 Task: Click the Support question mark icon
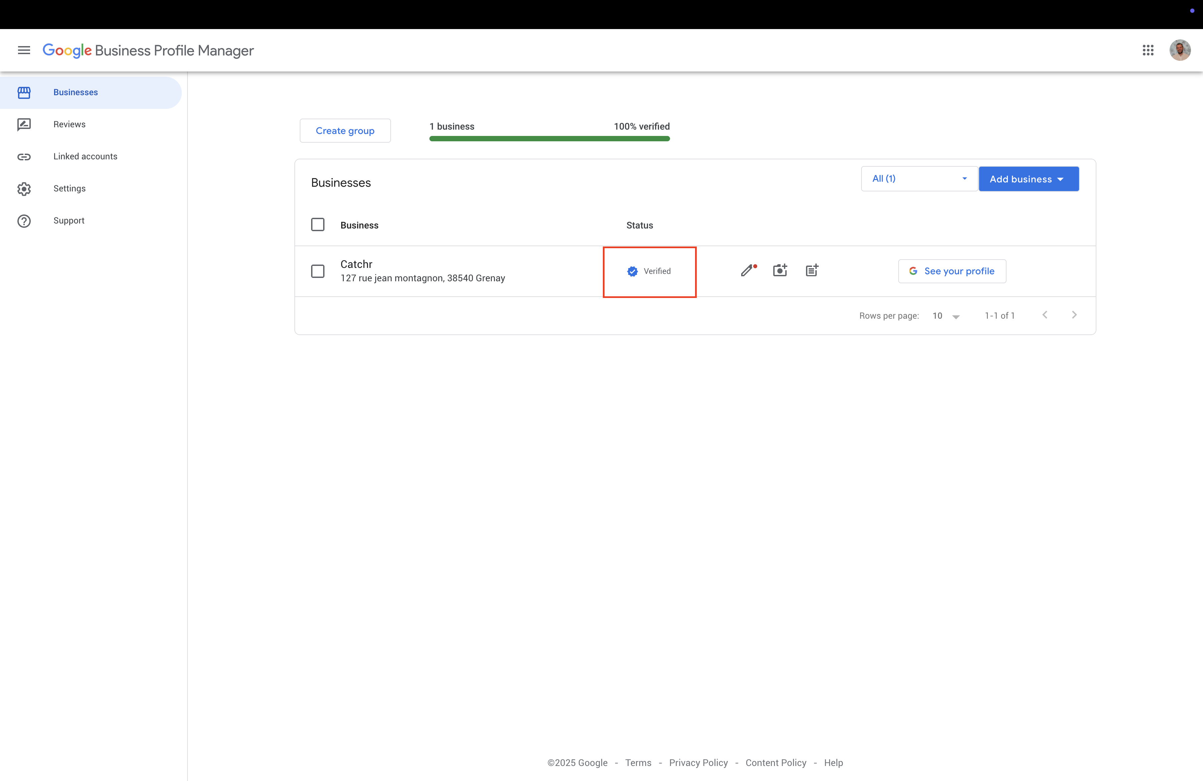pyautogui.click(x=24, y=221)
